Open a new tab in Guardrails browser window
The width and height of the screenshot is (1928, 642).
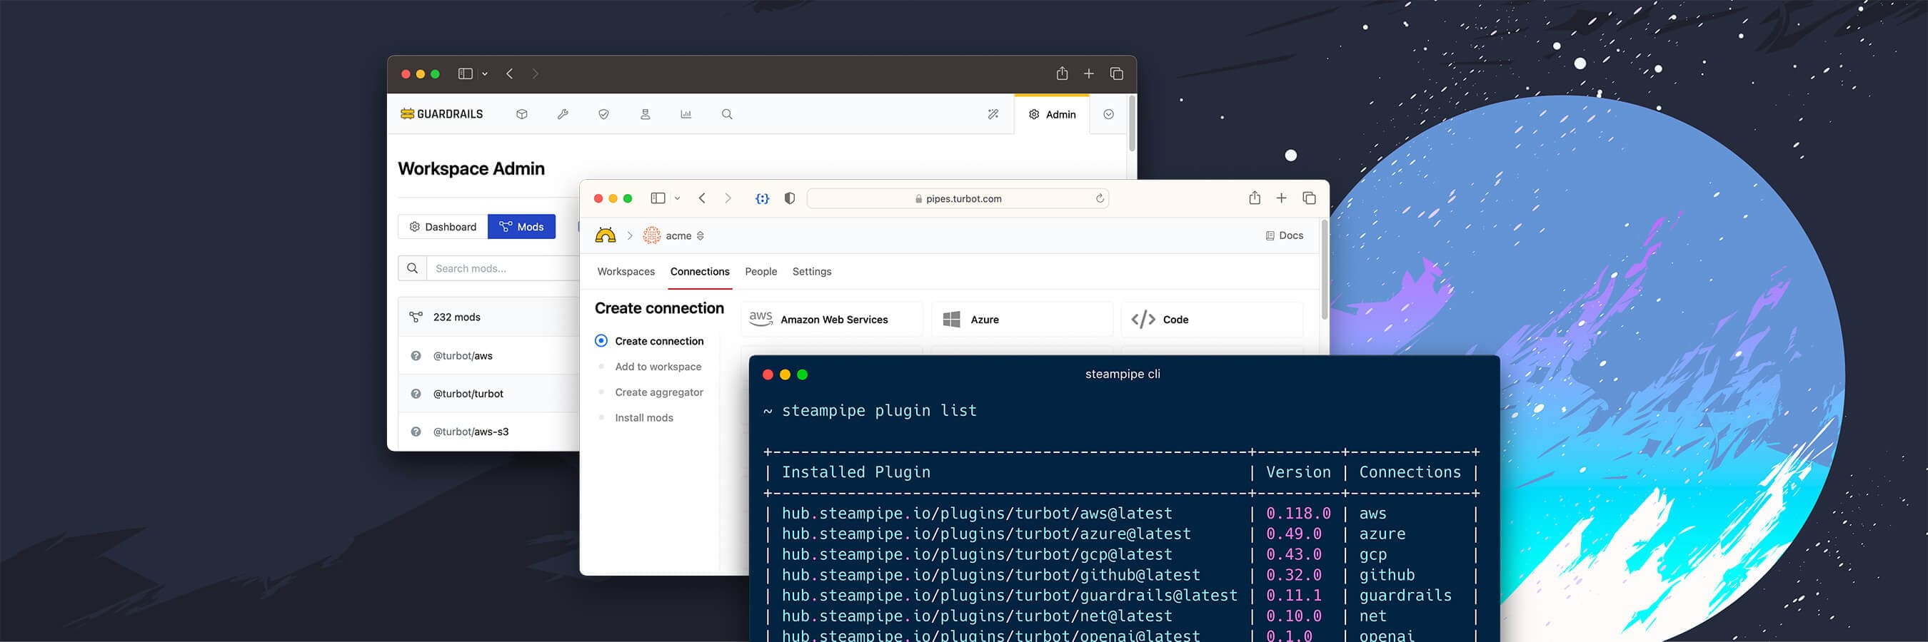[1089, 73]
